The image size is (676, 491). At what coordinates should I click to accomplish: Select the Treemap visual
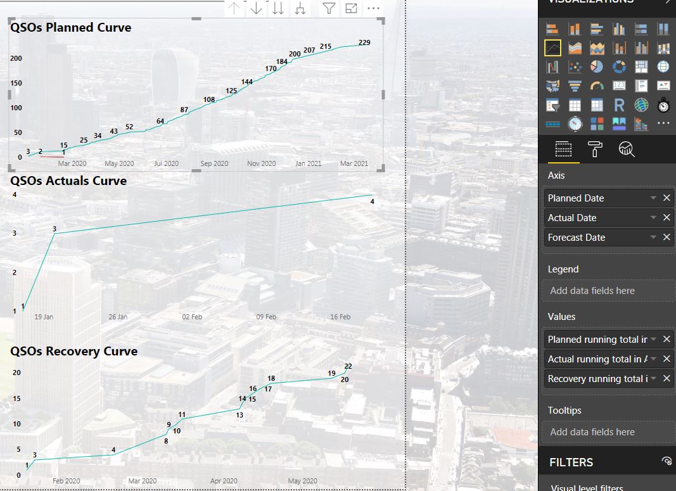tap(641, 67)
